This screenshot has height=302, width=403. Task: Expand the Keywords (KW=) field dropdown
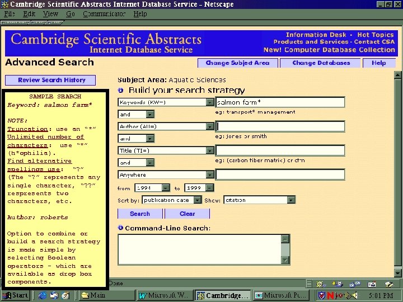210,102
